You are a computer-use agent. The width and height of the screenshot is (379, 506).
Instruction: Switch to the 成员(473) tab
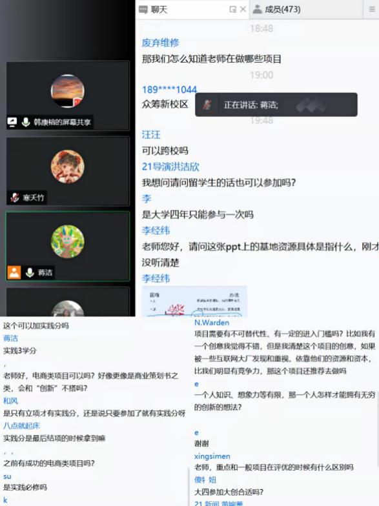[277, 9]
